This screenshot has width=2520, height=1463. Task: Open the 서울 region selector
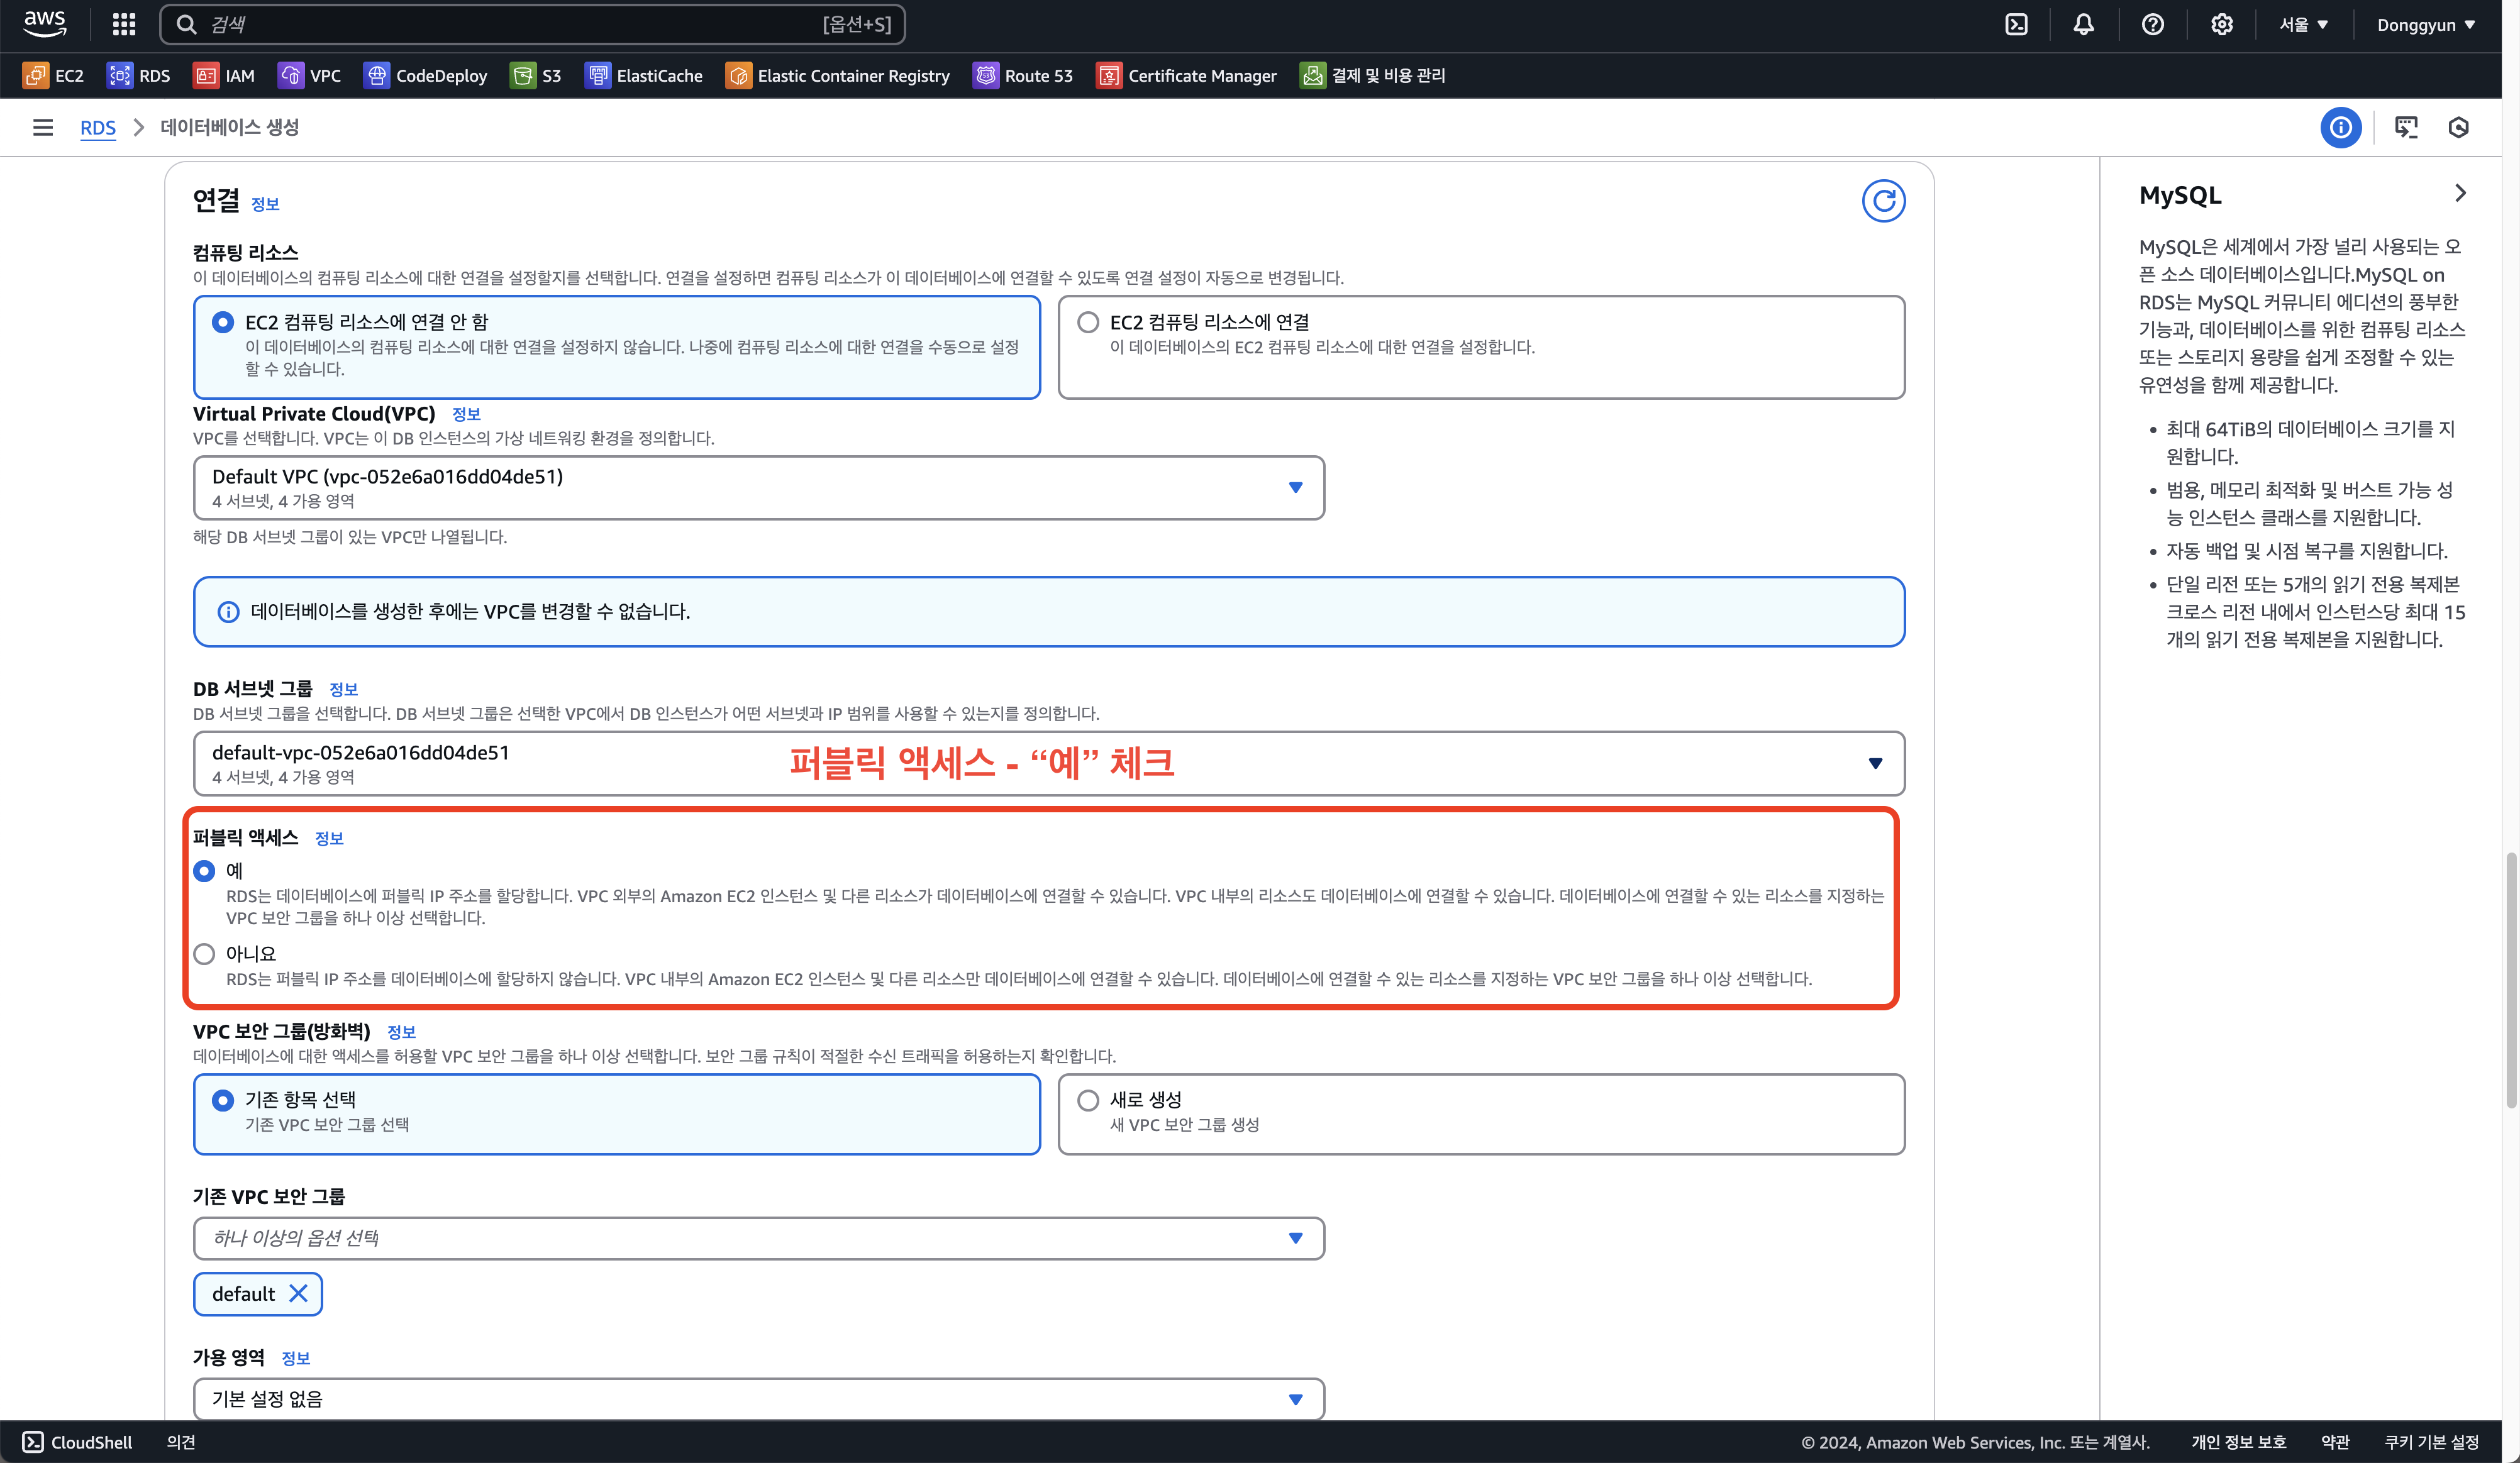pos(2303,24)
